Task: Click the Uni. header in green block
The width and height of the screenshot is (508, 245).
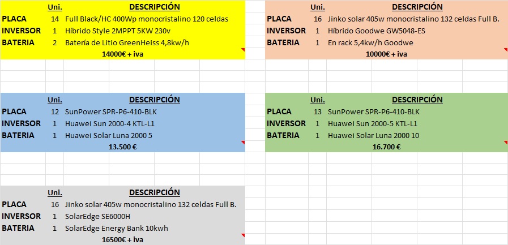Action: point(318,100)
